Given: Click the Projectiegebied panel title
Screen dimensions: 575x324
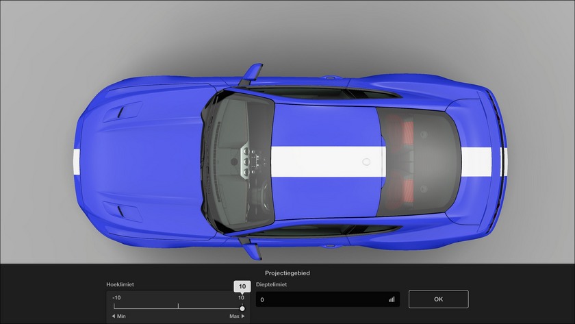Looking at the screenshot, I should point(287,273).
